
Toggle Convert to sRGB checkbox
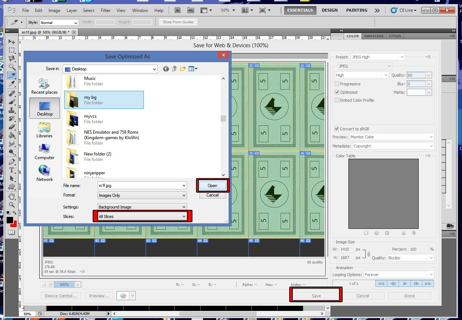pos(336,129)
